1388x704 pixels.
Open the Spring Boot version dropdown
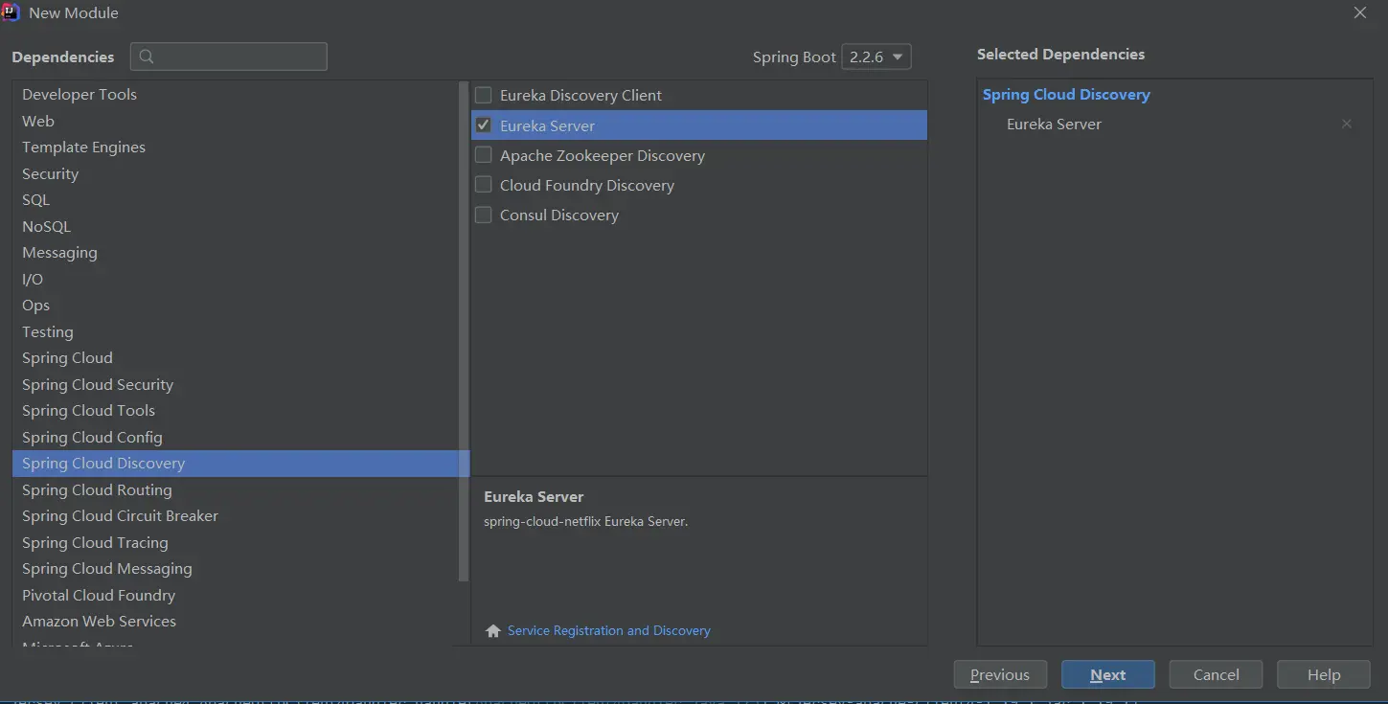point(876,57)
